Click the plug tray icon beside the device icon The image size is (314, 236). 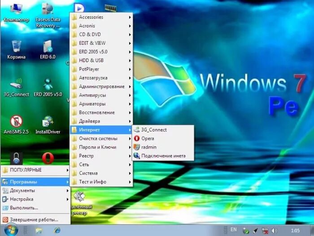tap(255, 231)
